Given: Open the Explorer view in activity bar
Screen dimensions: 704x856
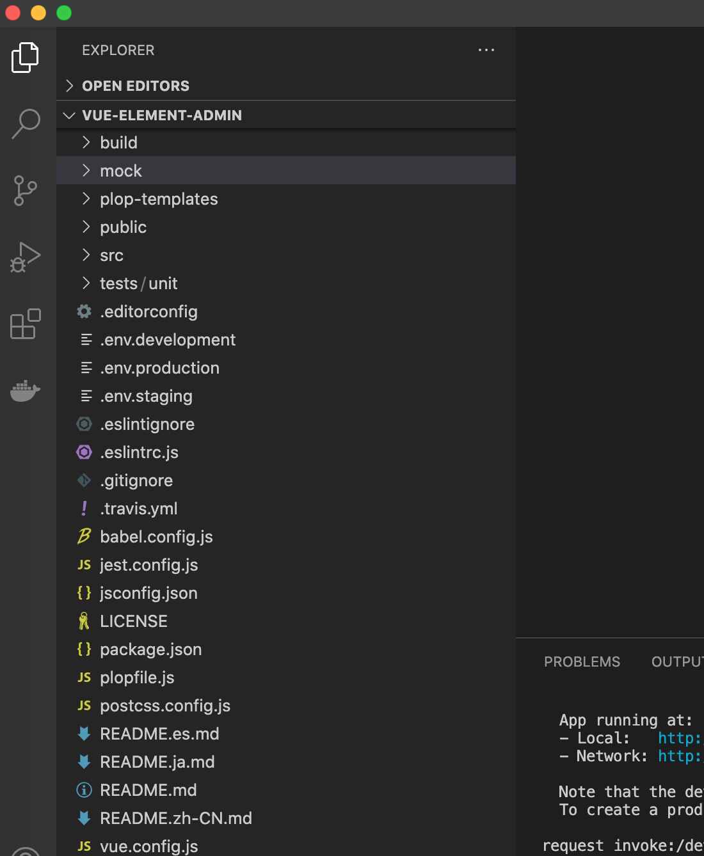Looking at the screenshot, I should pyautogui.click(x=26, y=58).
